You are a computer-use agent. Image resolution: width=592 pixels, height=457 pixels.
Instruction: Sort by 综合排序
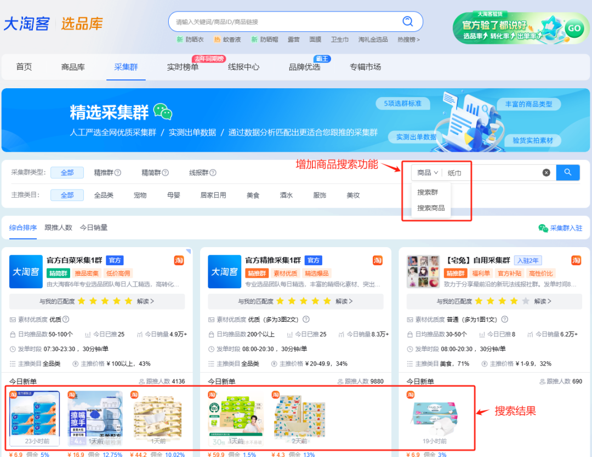pos(23,227)
